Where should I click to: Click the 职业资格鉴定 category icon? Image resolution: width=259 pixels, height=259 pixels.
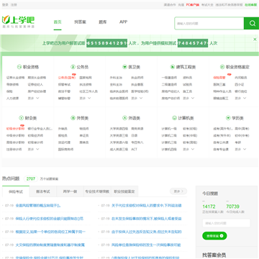click(x=222, y=67)
